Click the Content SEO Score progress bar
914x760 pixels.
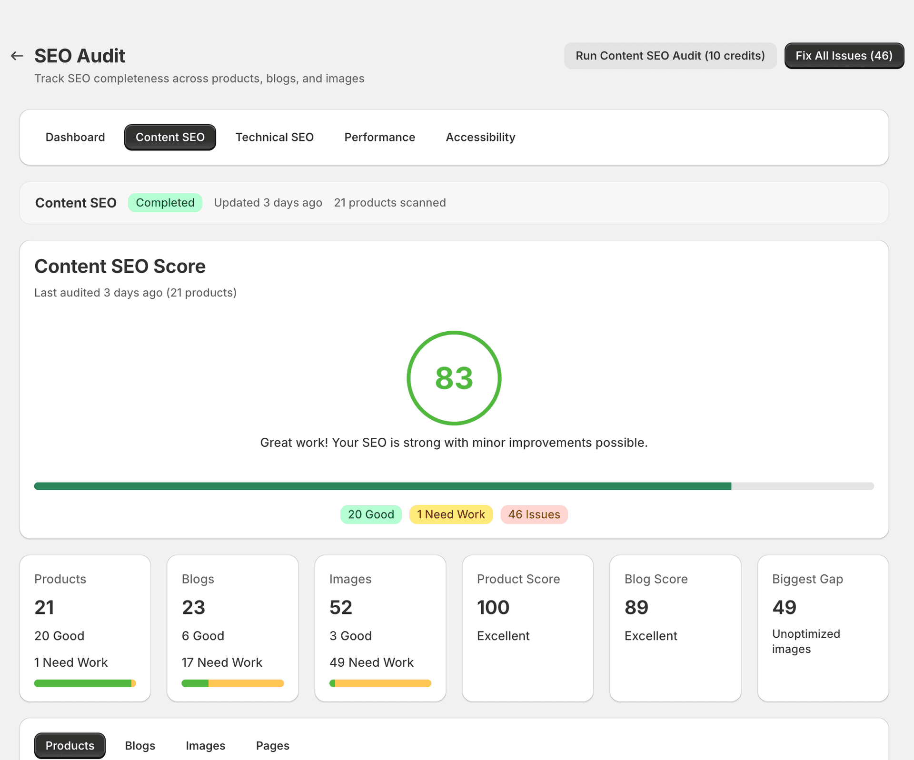click(x=454, y=486)
